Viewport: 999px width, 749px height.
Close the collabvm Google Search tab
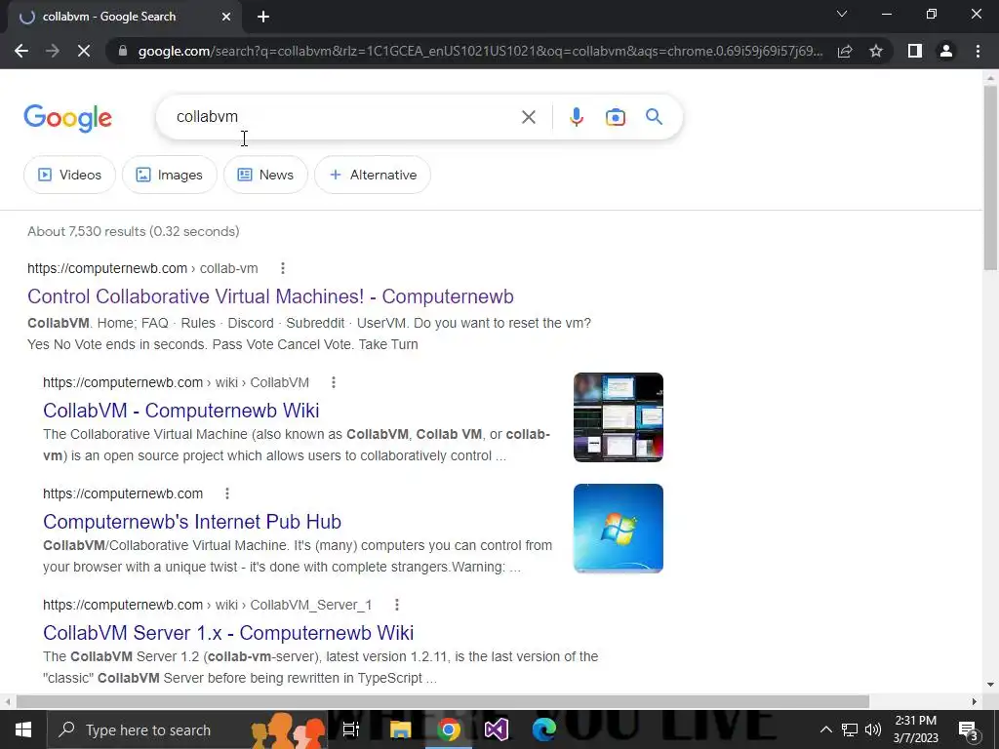(226, 18)
